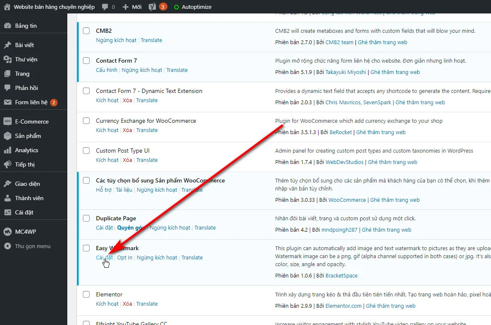Click Xóa under Custom Post Type UI
Viewport: 491px width, 325px height.
127,160
